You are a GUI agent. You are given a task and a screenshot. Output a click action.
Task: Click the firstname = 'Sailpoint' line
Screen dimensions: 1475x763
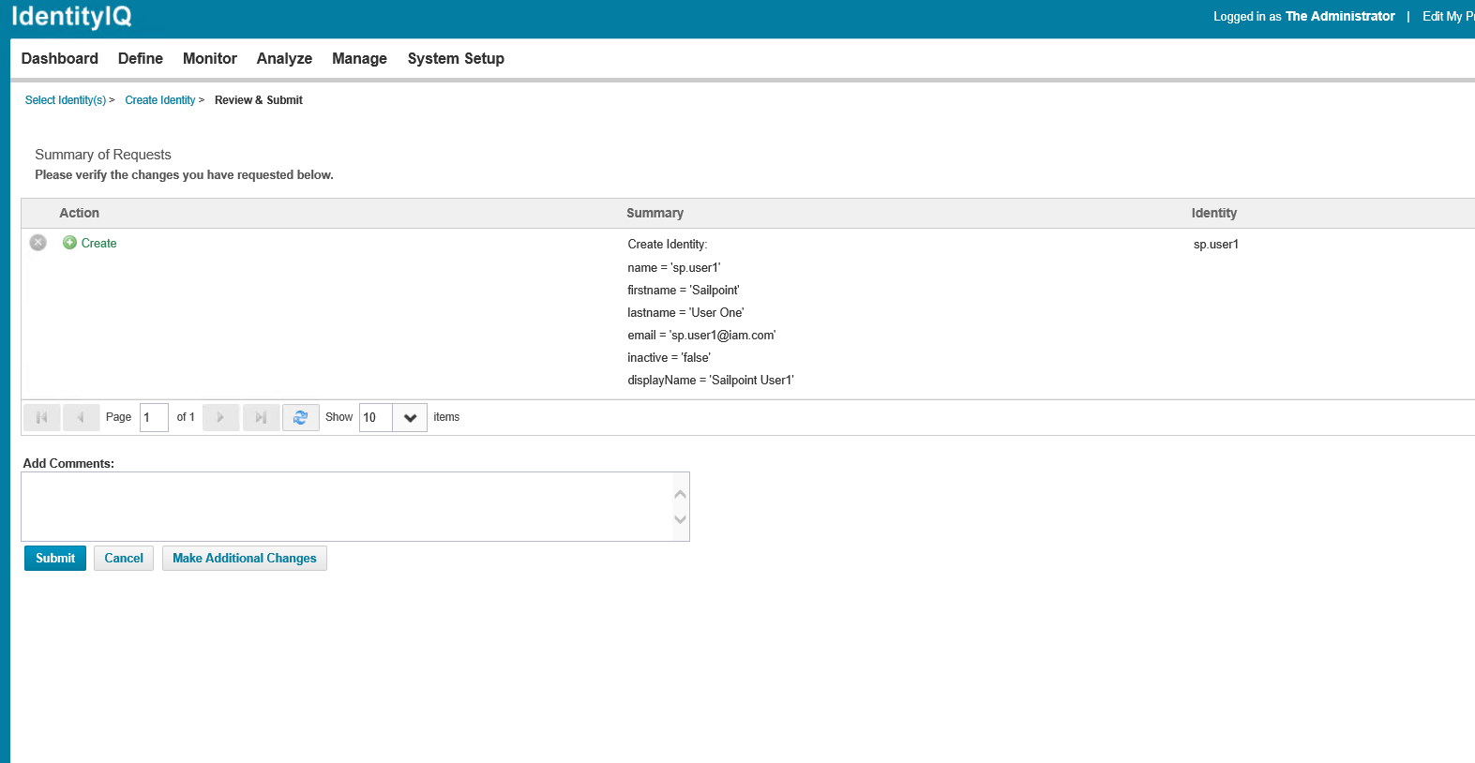(x=684, y=290)
